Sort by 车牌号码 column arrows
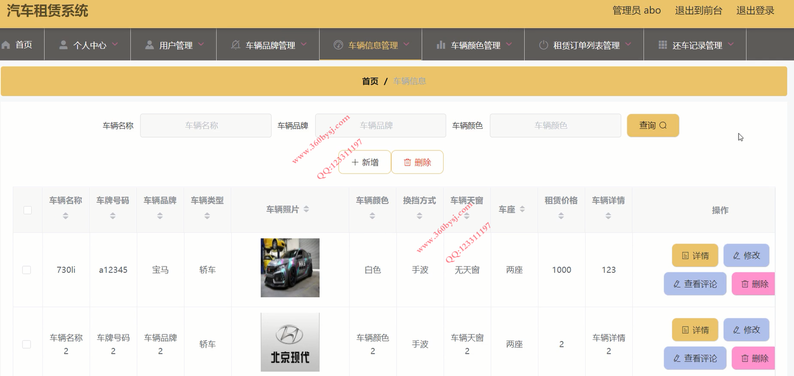Image resolution: width=794 pixels, height=376 pixels. coord(113,216)
